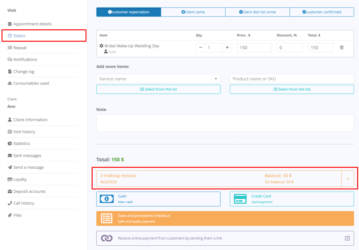Click the document icon beside Change log

(10, 72)
